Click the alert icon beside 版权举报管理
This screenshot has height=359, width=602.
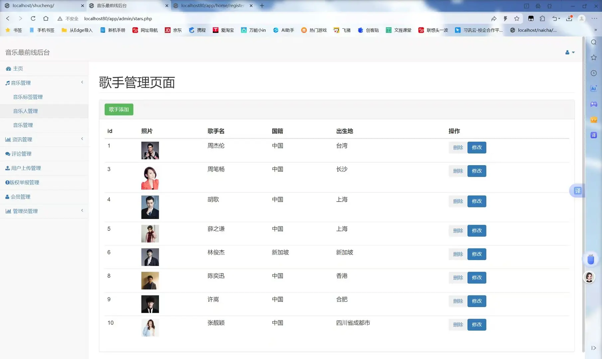click(7, 182)
